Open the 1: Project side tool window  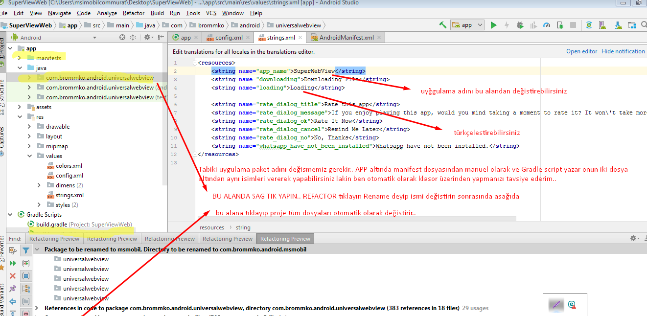coord(2,51)
